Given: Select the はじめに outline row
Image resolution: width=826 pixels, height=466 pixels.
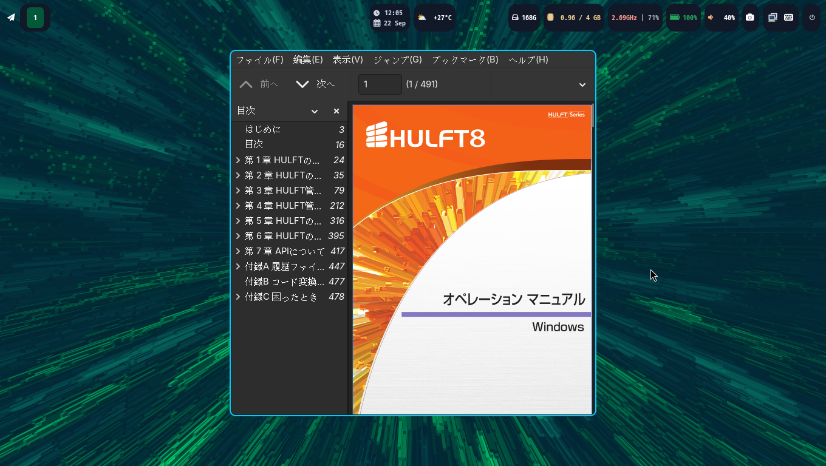Looking at the screenshot, I should click(x=289, y=130).
